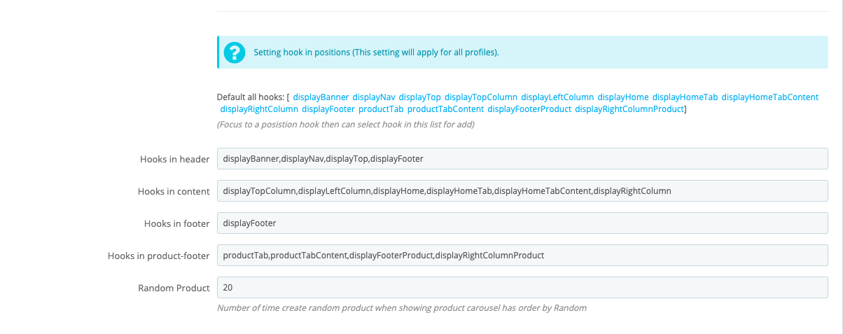The height and width of the screenshot is (334, 843).
Task: Choose the displayTop hook link
Action: point(420,97)
